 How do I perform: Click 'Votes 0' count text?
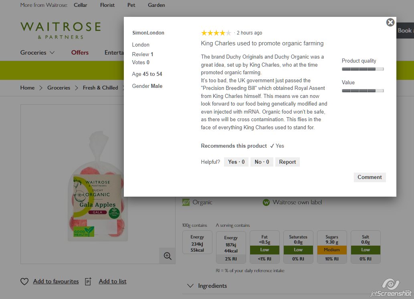click(141, 62)
